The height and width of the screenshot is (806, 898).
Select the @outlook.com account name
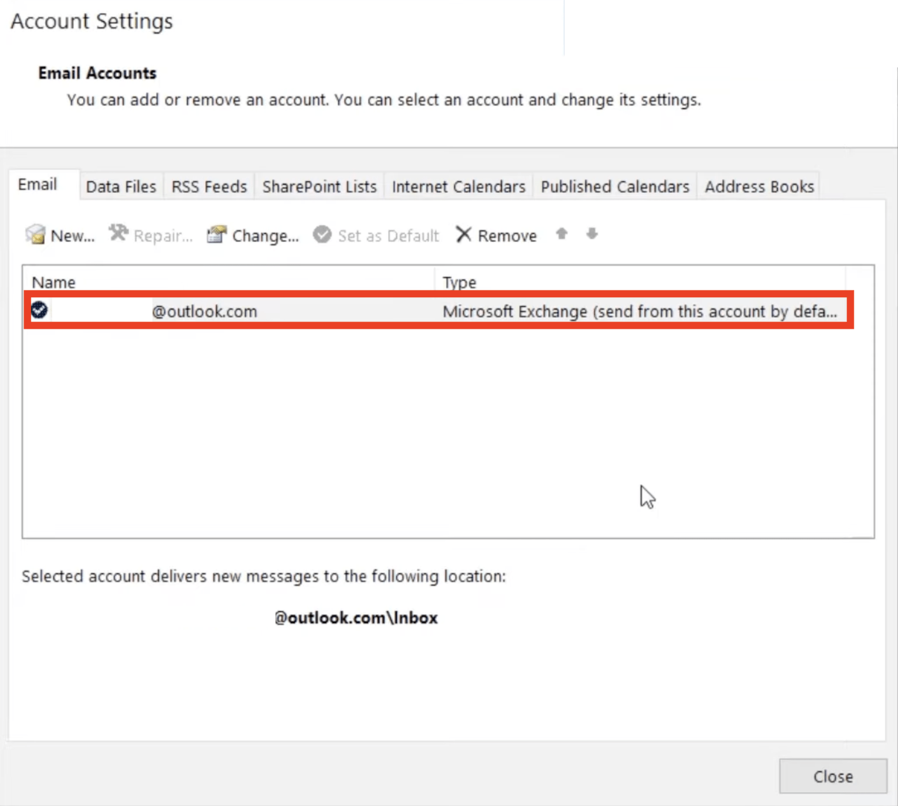click(205, 311)
